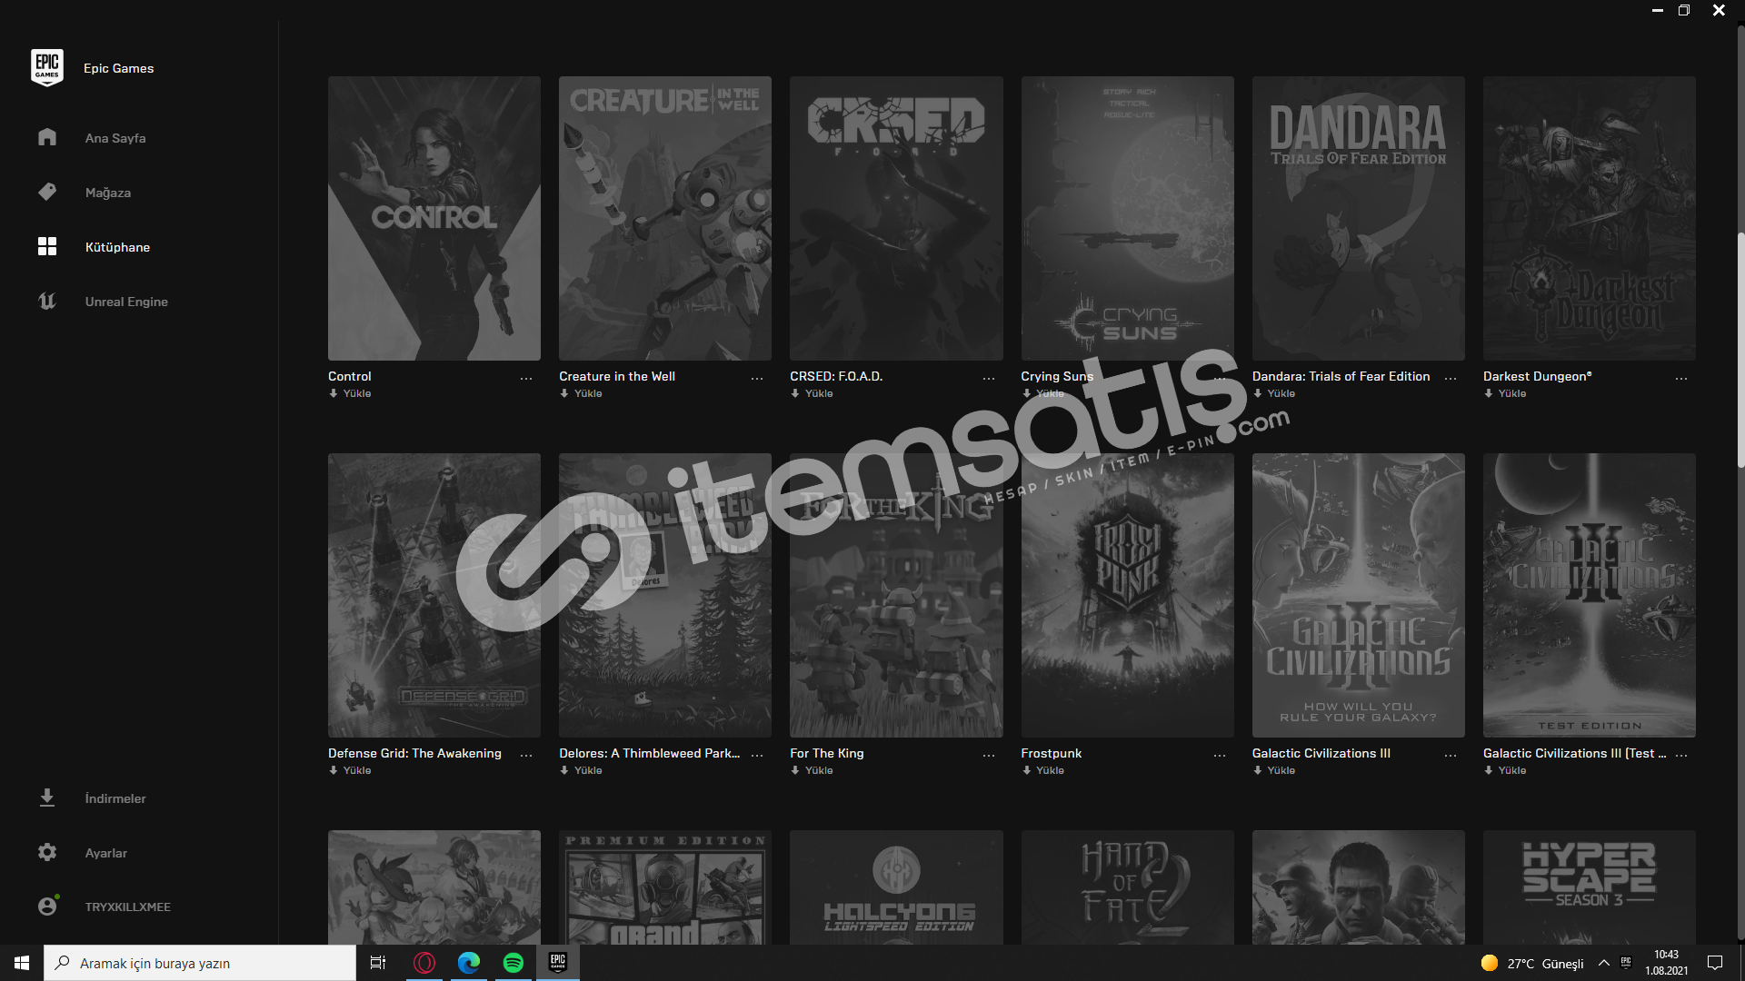Screen dimensions: 1745x981
Task: Open Opera browser from taskbar
Action: point(424,963)
